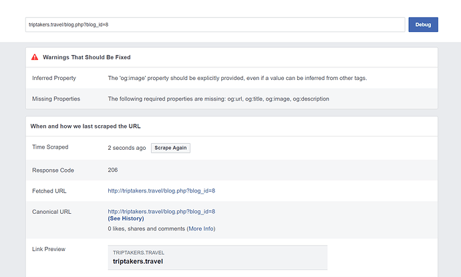
Task: Click the triptakers.travel link preview card
Action: 218,258
